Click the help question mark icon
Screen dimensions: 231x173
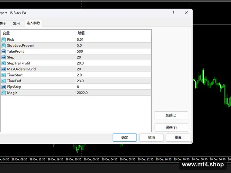[174, 13]
